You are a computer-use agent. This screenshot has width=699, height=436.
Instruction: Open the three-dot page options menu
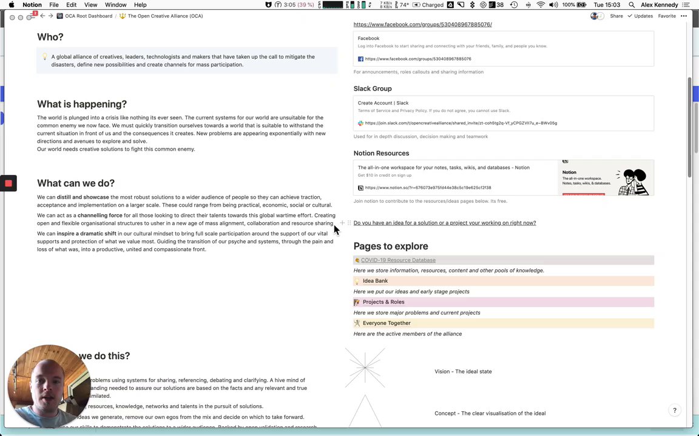click(x=684, y=16)
